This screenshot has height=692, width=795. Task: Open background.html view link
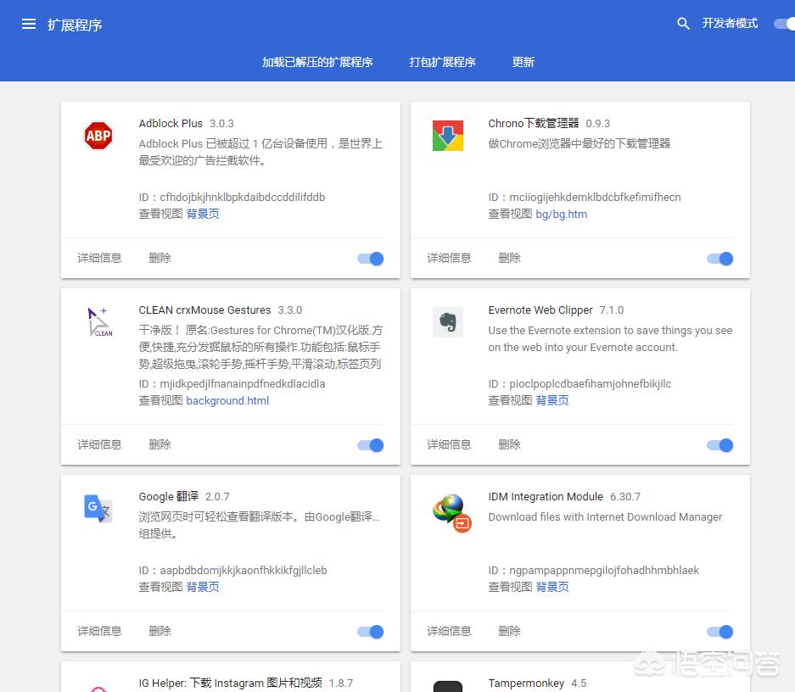tap(227, 400)
